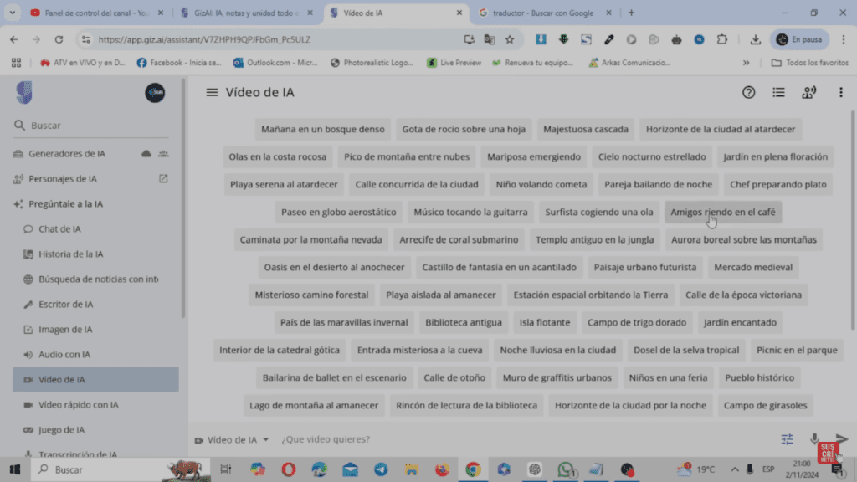
Task: Expand Pregúntale a la IA section
Action: (64, 203)
